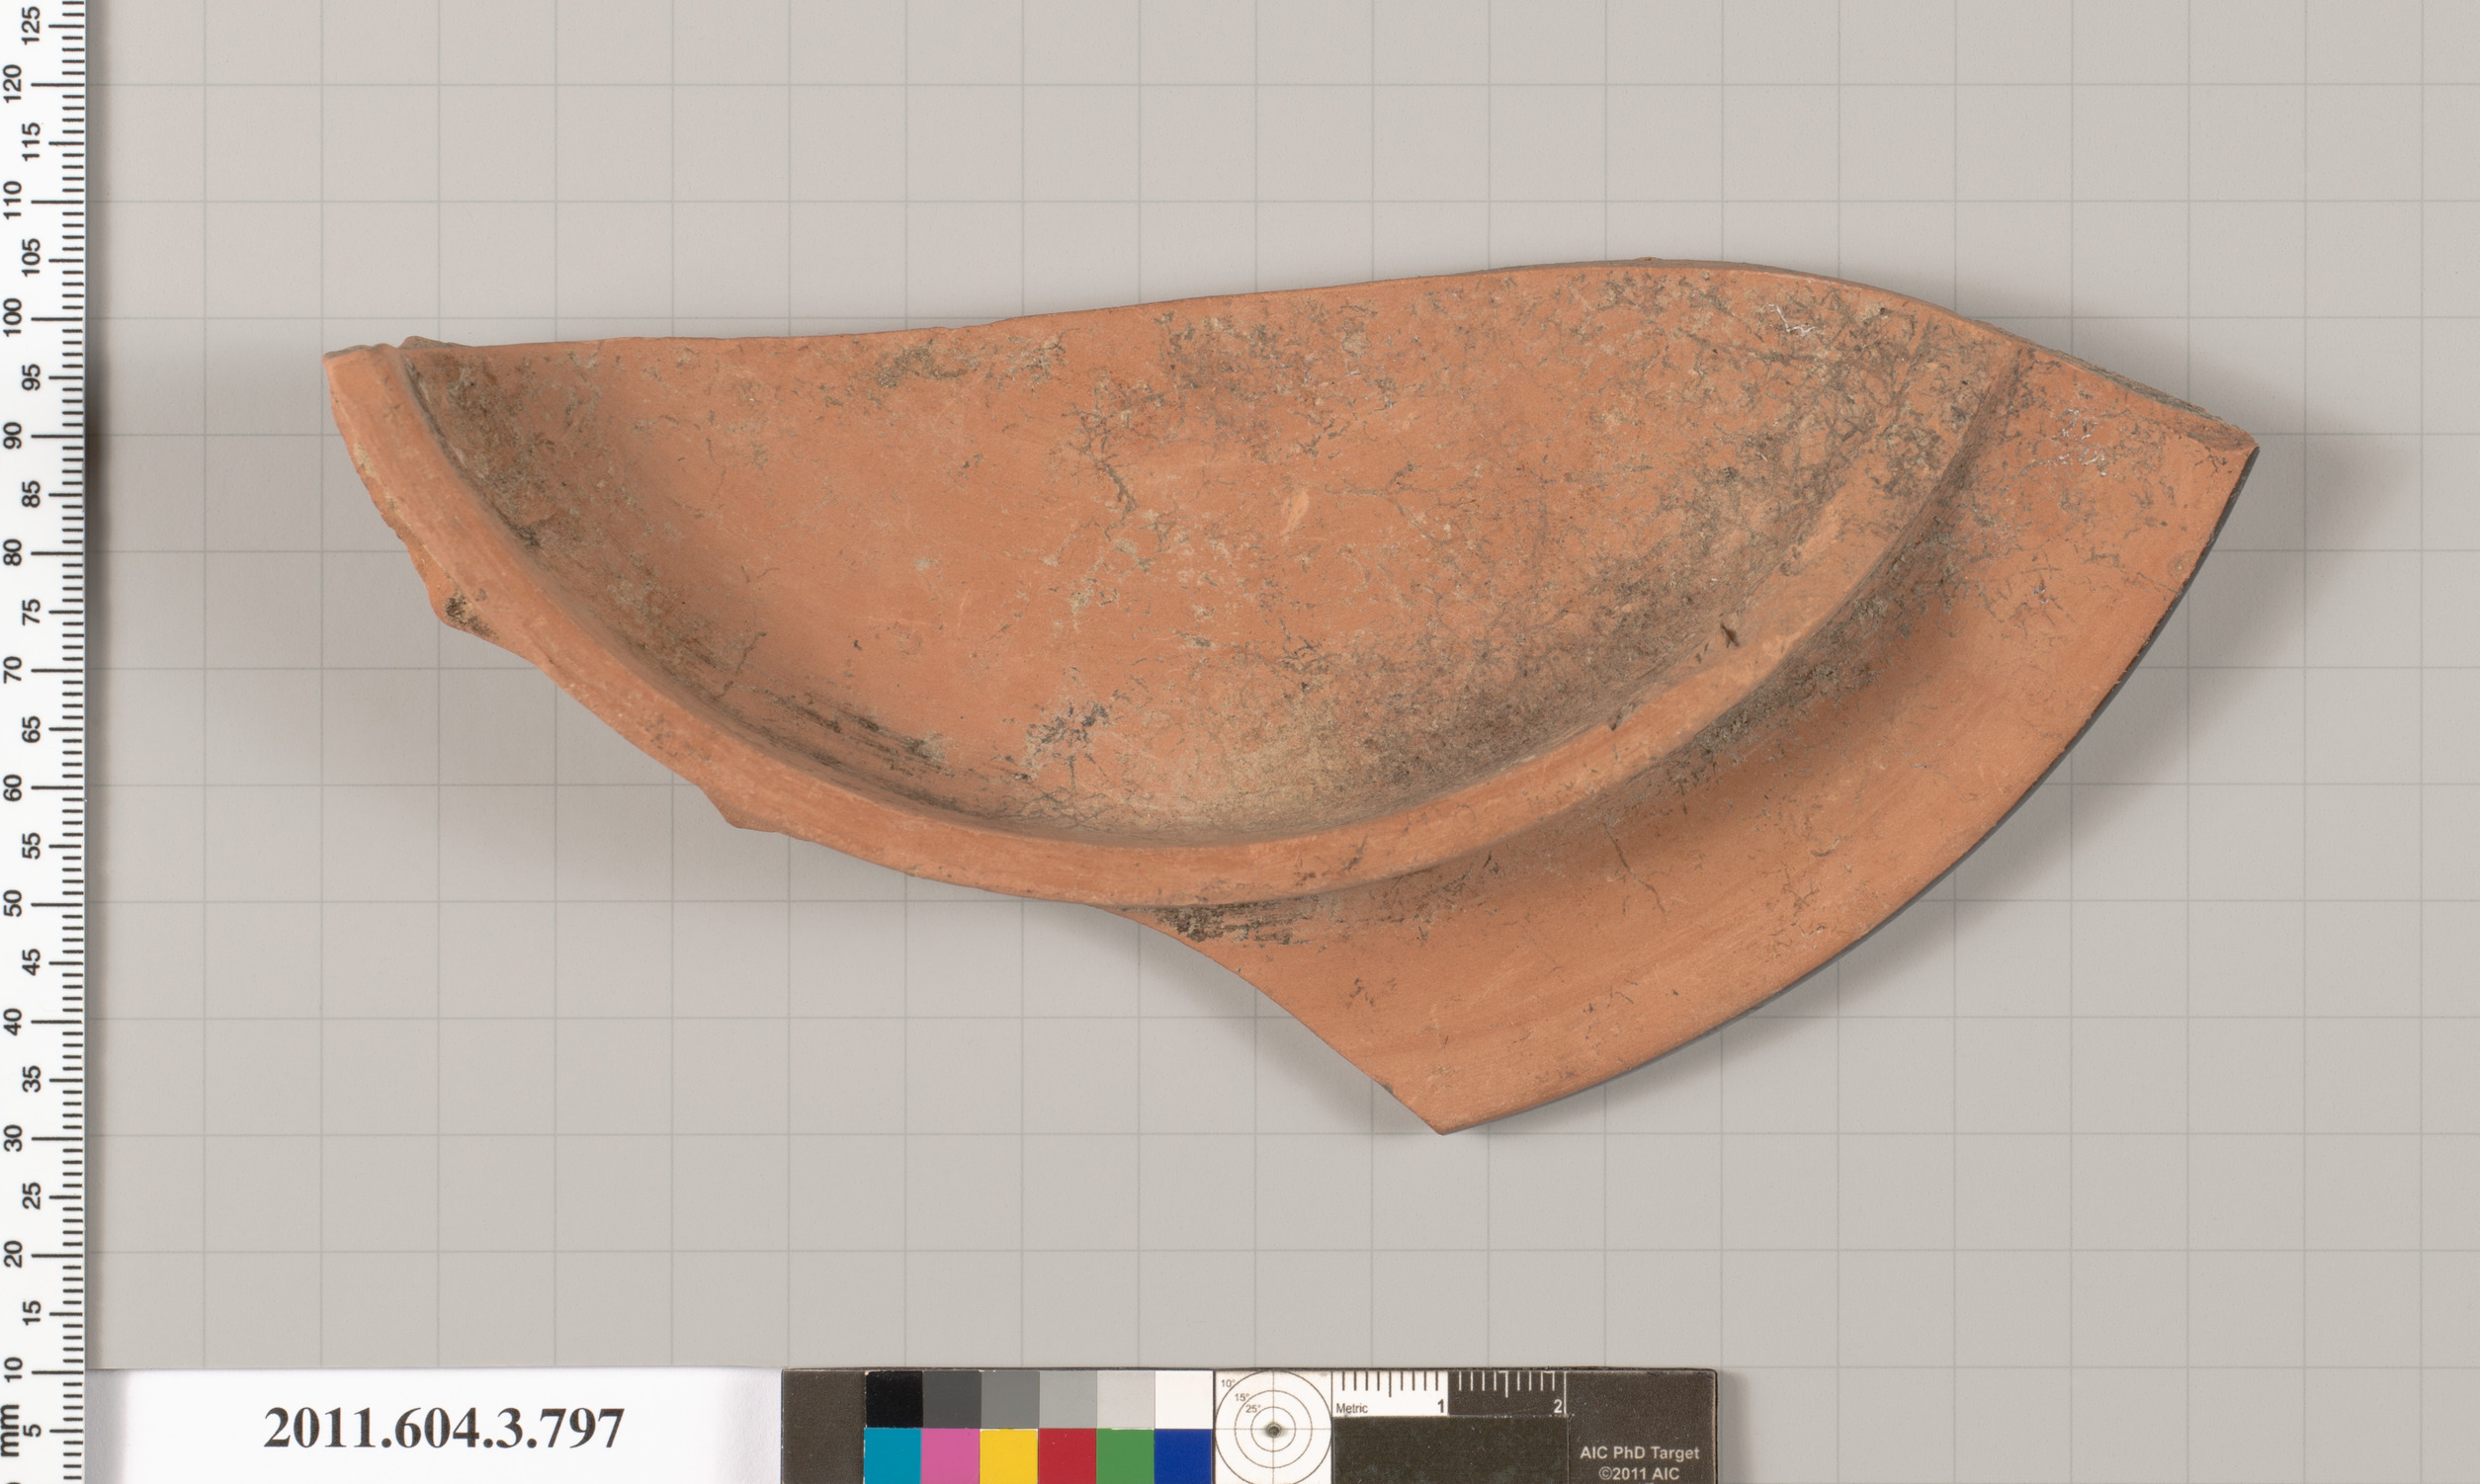This screenshot has height=1484, width=2480.
Task: Click the yellow color patch
Action: pos(1008,1455)
